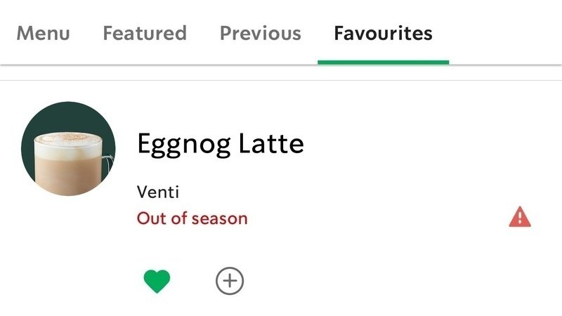Click the red warning triangle icon
562x316 pixels.
[x=520, y=218]
